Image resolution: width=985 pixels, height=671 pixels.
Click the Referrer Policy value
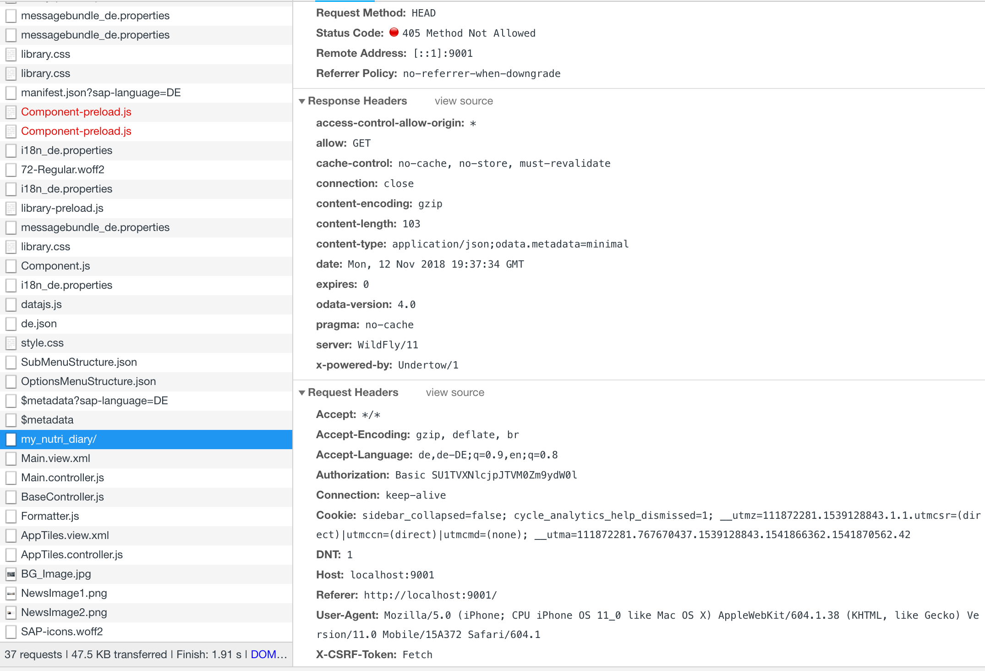482,73
